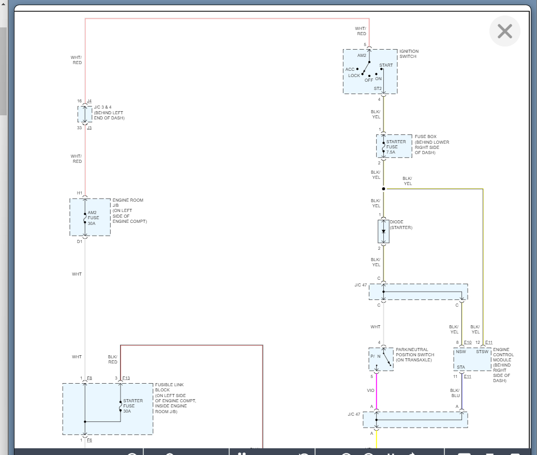Open the J3 connector link
This screenshot has height=455, width=537.
click(x=89, y=128)
